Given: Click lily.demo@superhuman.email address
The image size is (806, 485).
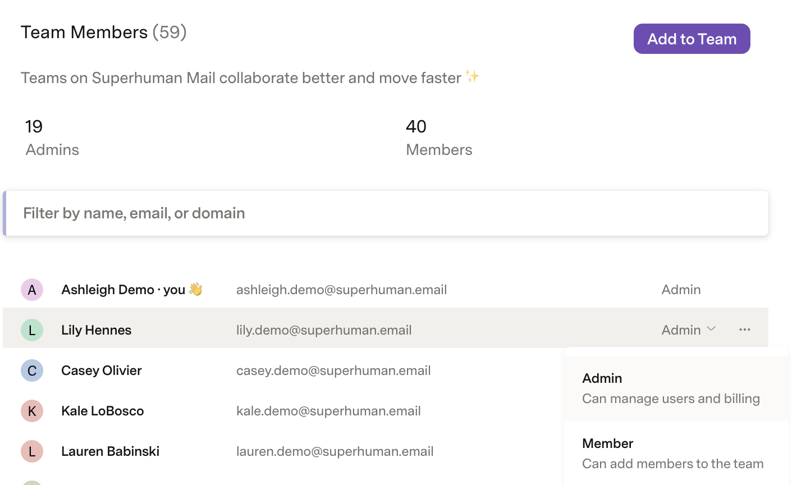Looking at the screenshot, I should pos(324,330).
